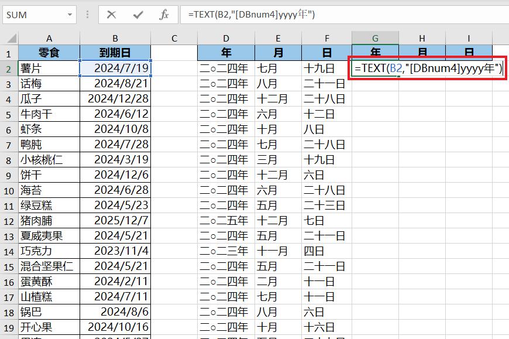509x339 pixels.
Task: Click cell 锅巴
Action: (x=49, y=312)
